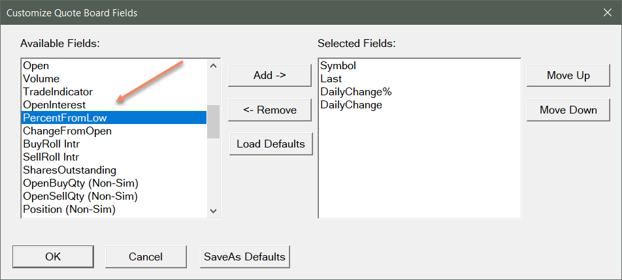The height and width of the screenshot is (280, 622).
Task: Select DailyChange% in Selected Fields
Action: pyautogui.click(x=355, y=92)
